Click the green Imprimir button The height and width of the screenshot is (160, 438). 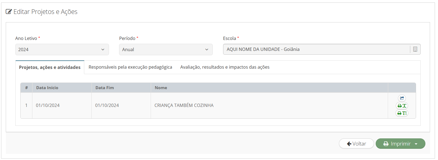click(400, 144)
